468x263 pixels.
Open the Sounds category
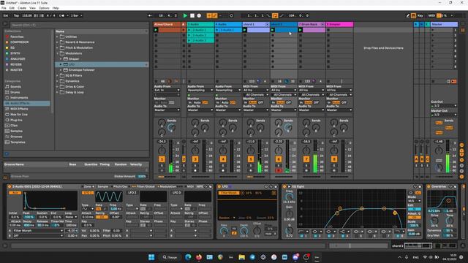point(15,87)
